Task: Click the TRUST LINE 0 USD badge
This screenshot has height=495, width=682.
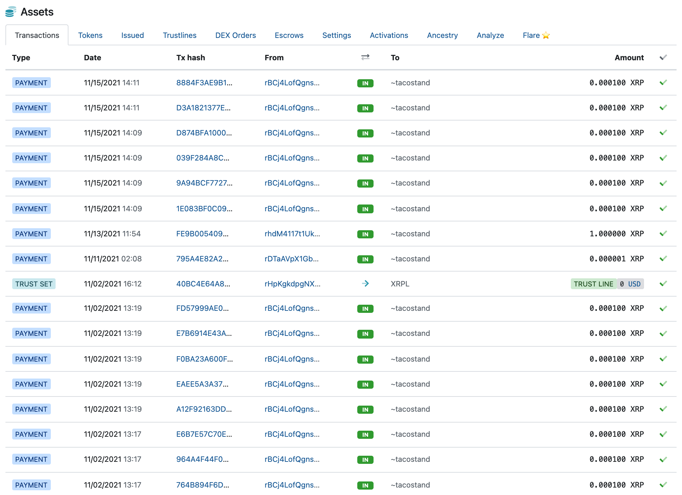Action: [x=607, y=284]
